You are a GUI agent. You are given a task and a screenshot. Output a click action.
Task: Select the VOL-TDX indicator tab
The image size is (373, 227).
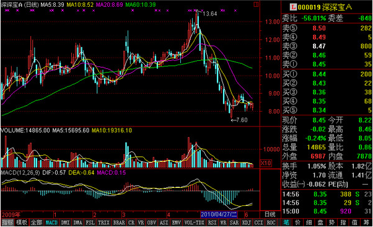[195, 223]
